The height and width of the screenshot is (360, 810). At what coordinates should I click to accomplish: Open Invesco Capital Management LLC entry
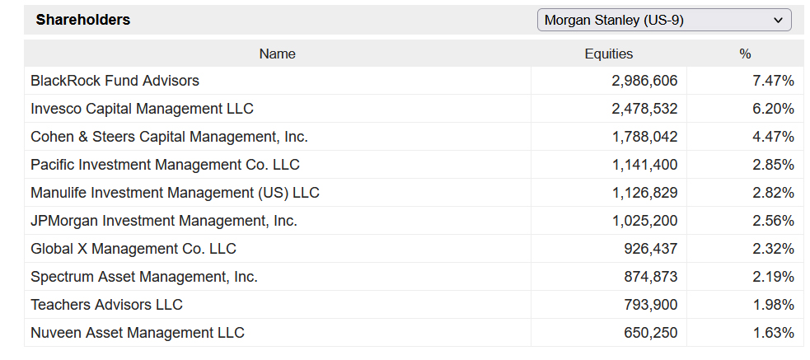point(142,109)
